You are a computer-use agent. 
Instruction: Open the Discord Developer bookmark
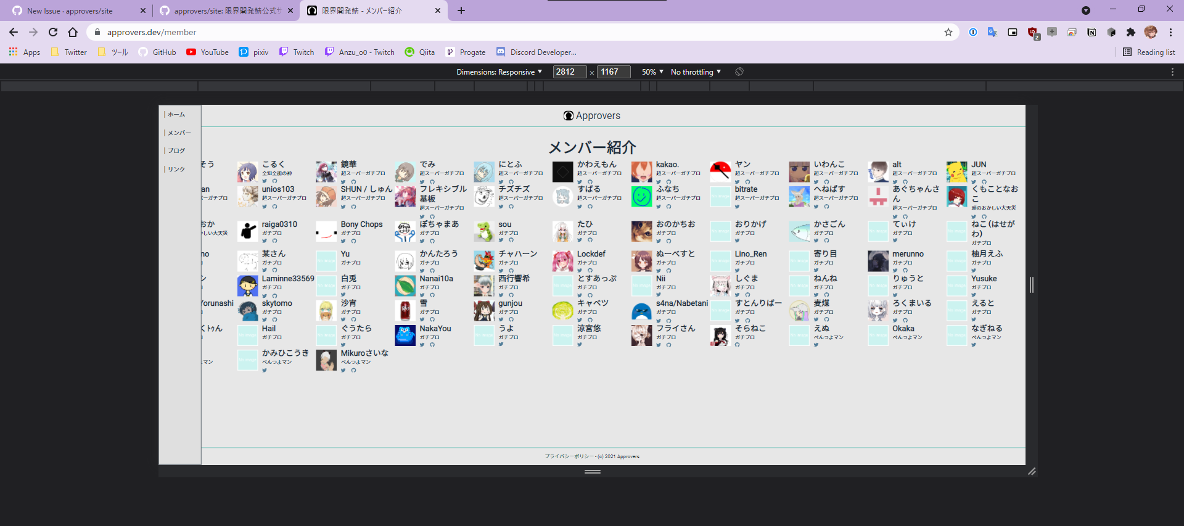click(x=536, y=52)
